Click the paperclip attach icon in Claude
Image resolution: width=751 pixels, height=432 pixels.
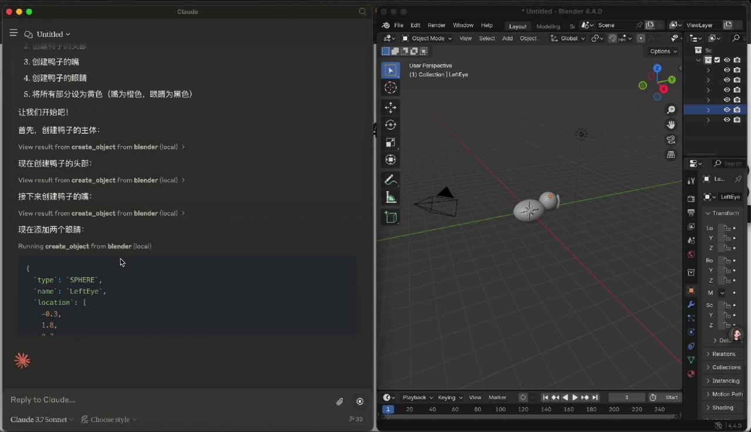[340, 402]
